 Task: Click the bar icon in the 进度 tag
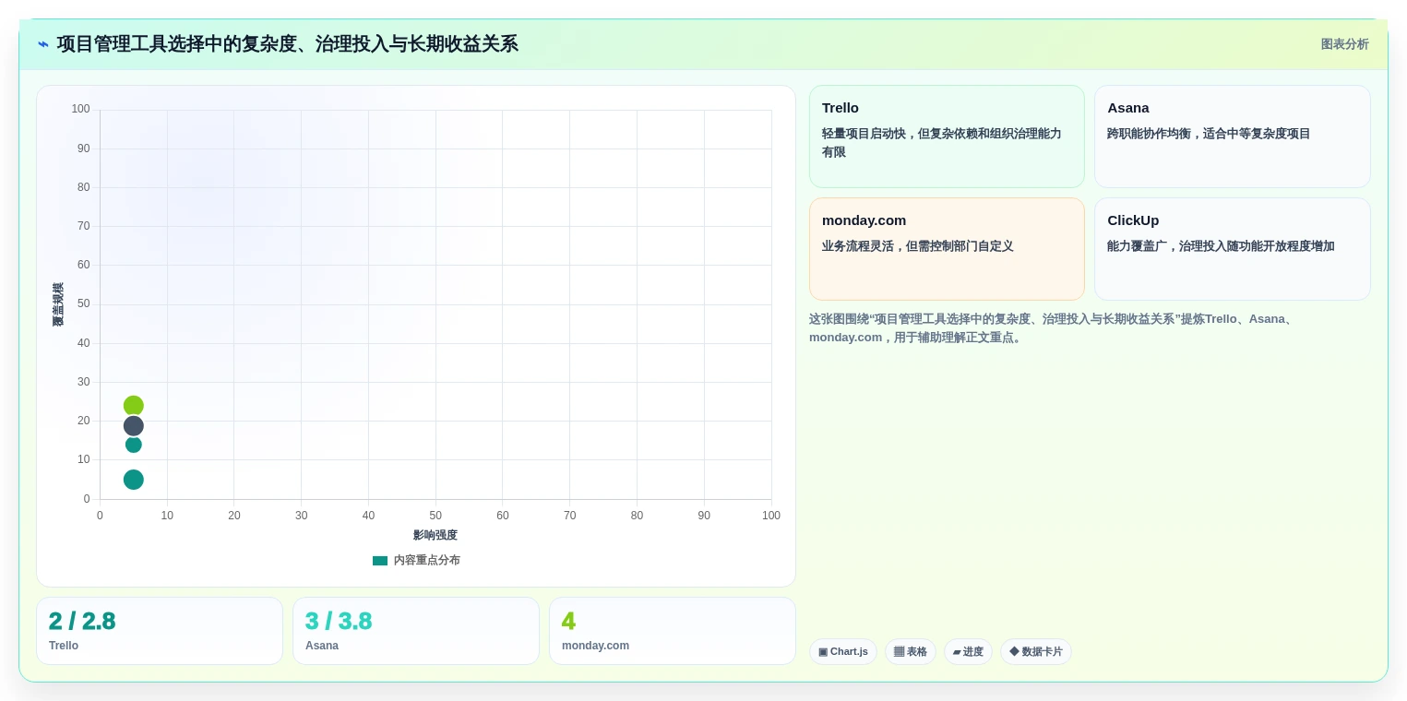click(x=957, y=652)
